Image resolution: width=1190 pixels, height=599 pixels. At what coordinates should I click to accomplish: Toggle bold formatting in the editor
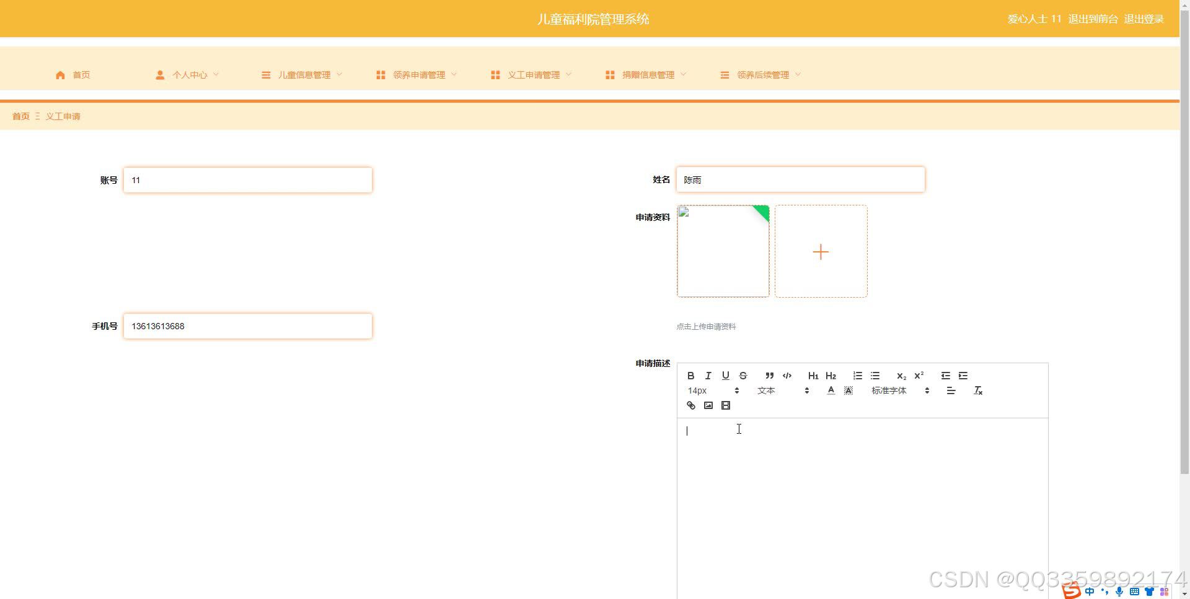(690, 376)
